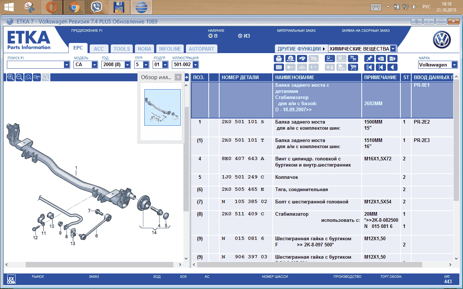Switch to the AUTOPART tab
The image size is (463, 289).
pyautogui.click(x=201, y=49)
